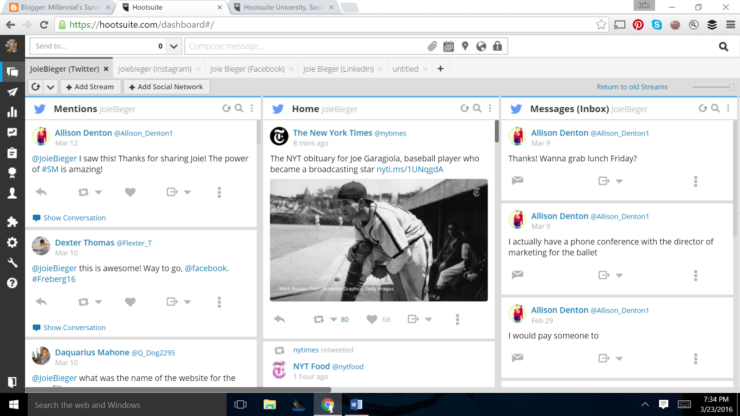
Task: Open Hootsuite search magnifier
Action: point(724,46)
